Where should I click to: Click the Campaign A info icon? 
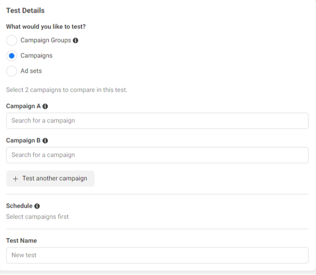(x=45, y=107)
